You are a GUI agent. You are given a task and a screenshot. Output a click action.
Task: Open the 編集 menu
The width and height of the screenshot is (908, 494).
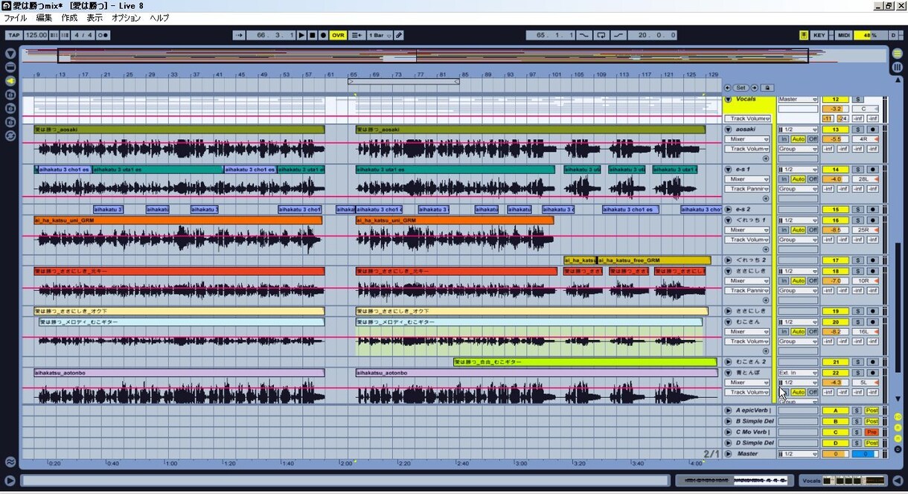point(44,17)
